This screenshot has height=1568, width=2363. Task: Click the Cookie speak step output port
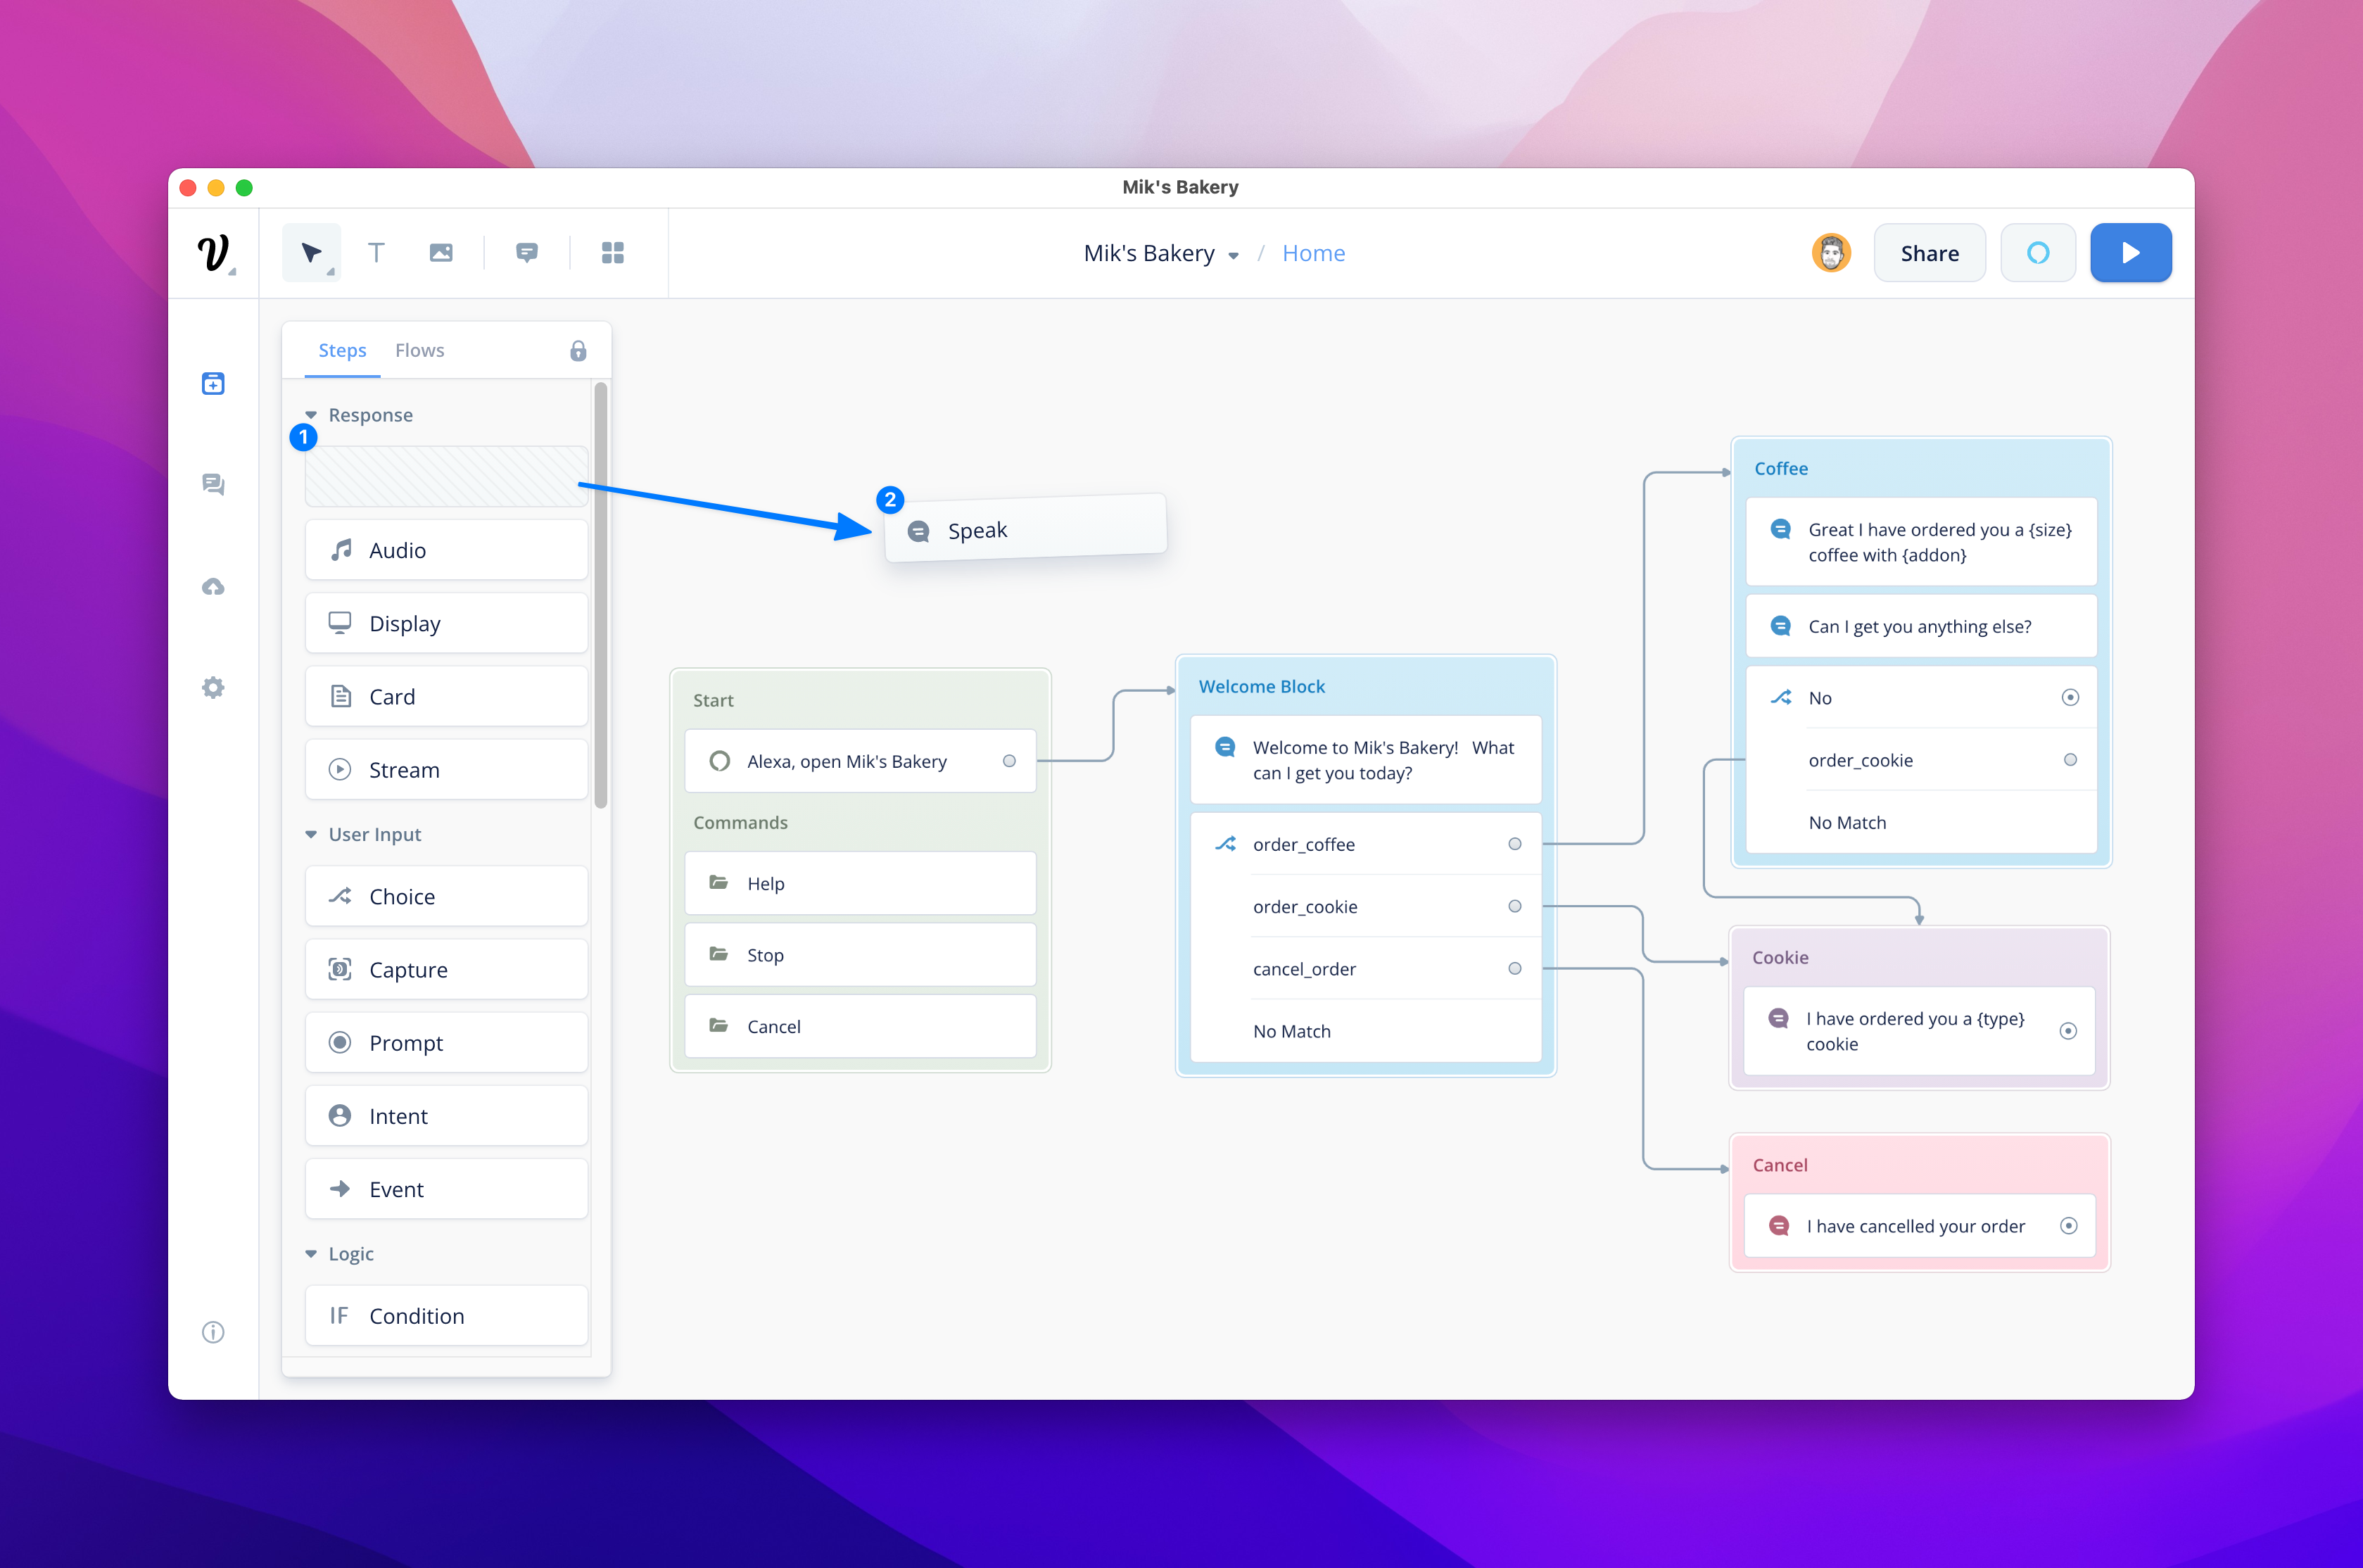(2068, 1031)
